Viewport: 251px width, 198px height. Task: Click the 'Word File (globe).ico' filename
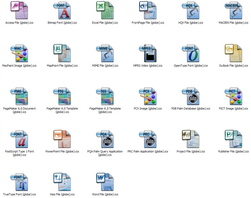click(105, 195)
